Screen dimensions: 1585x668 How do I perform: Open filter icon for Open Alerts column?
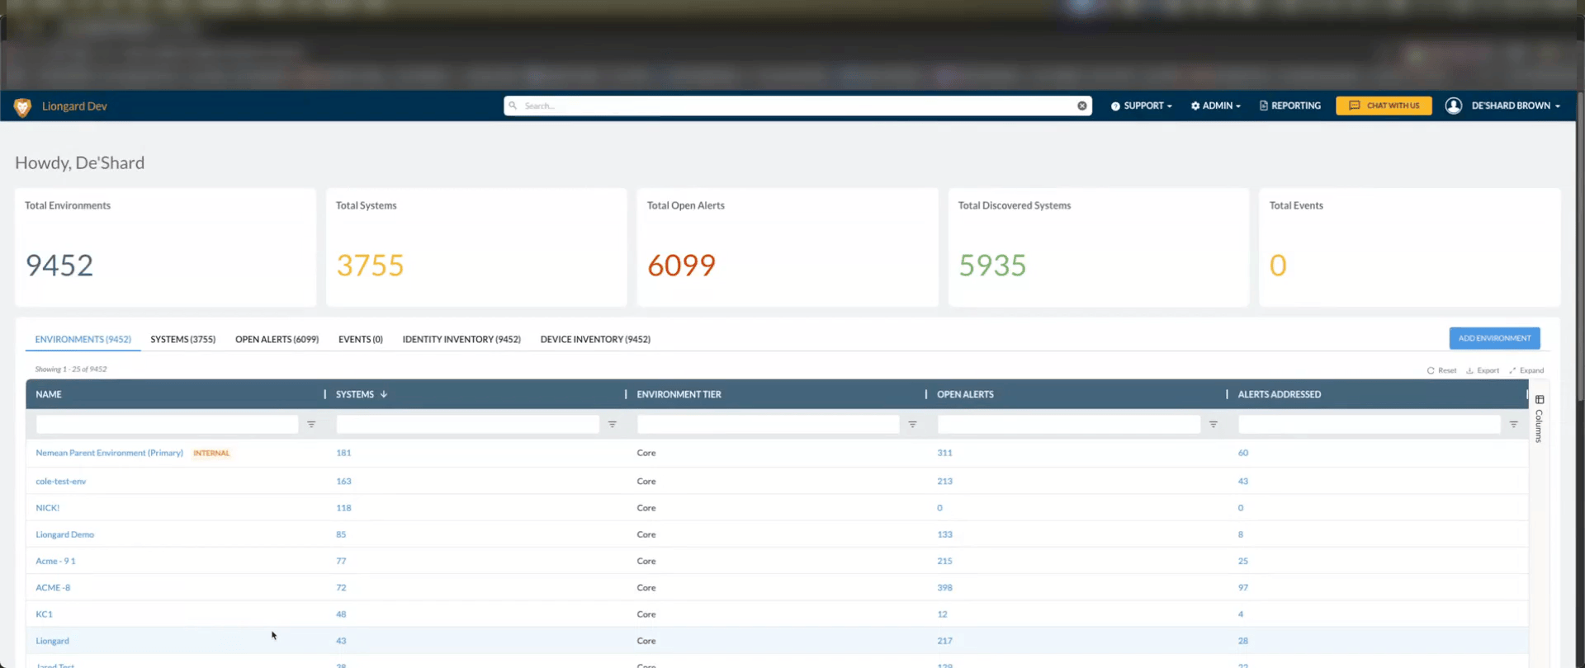point(1213,424)
